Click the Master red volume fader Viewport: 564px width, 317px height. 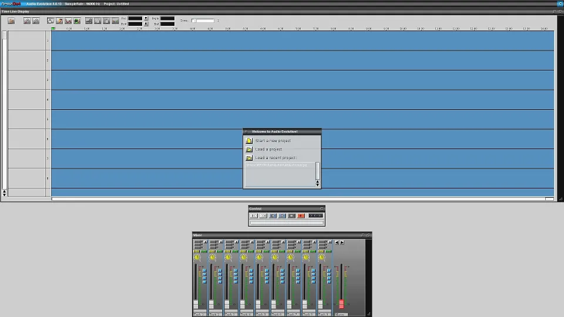341,304
